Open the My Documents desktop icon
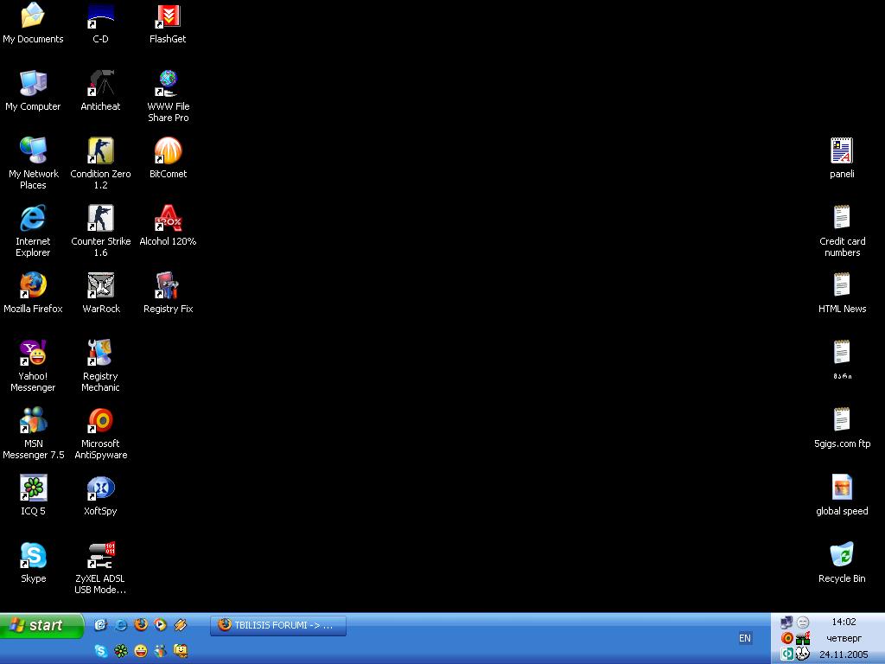The image size is (885, 664). [x=33, y=23]
